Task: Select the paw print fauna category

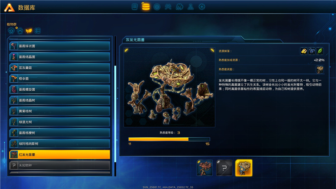Action: 20,31
